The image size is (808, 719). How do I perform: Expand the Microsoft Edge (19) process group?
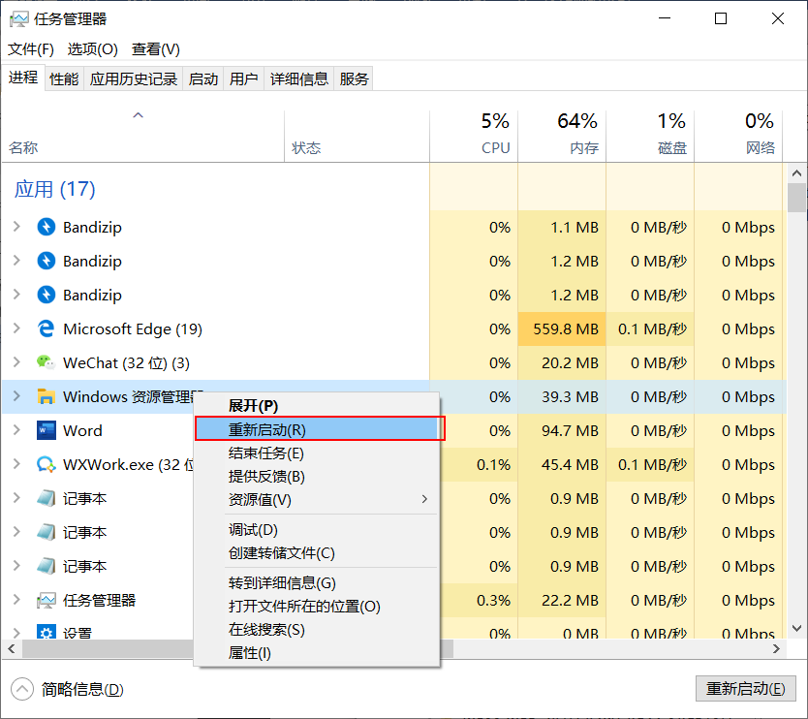(16, 328)
